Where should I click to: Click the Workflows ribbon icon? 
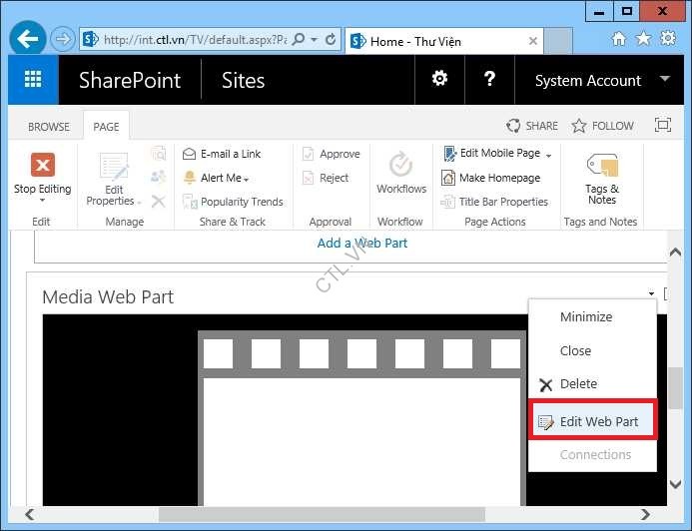click(401, 166)
